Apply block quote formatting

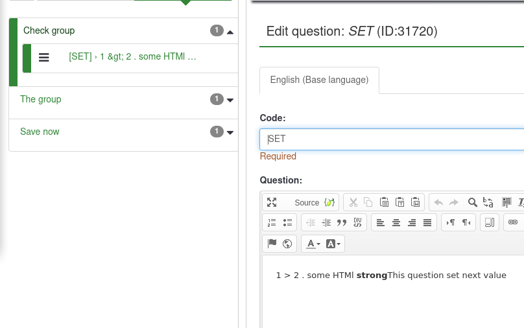(342, 222)
